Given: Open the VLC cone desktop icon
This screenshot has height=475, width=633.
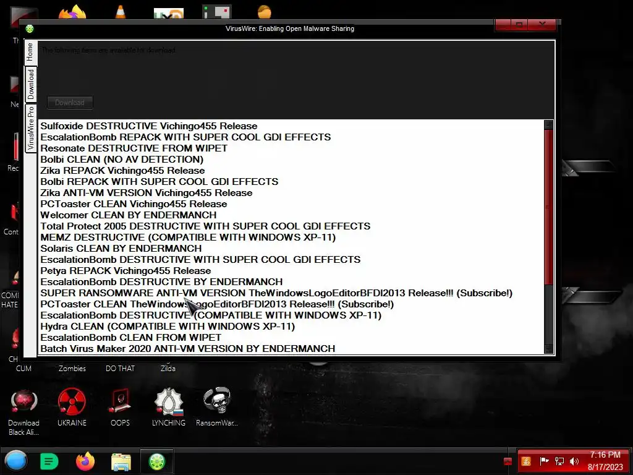Looking at the screenshot, I should (x=121, y=11).
